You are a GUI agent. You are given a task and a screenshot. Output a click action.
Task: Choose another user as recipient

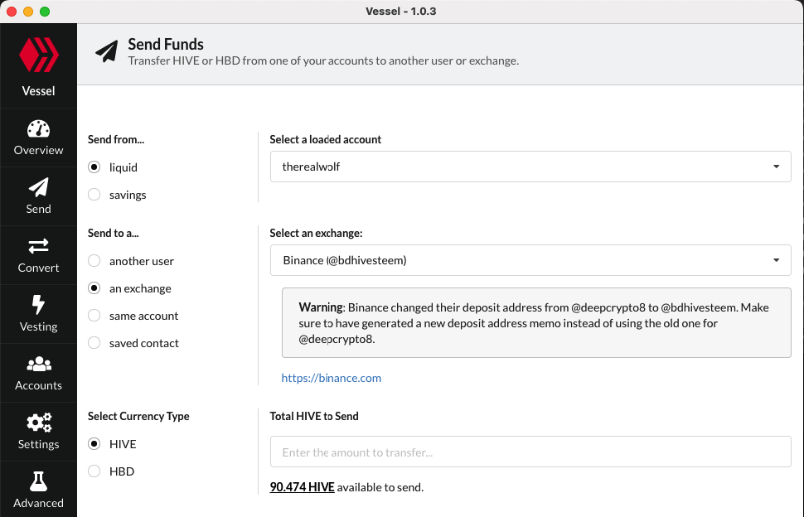(x=94, y=261)
